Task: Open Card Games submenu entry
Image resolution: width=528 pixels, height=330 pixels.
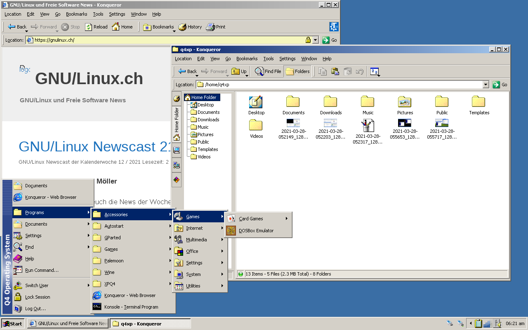Action: pyautogui.click(x=251, y=219)
